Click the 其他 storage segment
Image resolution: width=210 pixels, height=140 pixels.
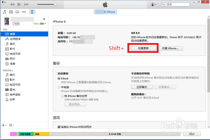tap(41, 134)
